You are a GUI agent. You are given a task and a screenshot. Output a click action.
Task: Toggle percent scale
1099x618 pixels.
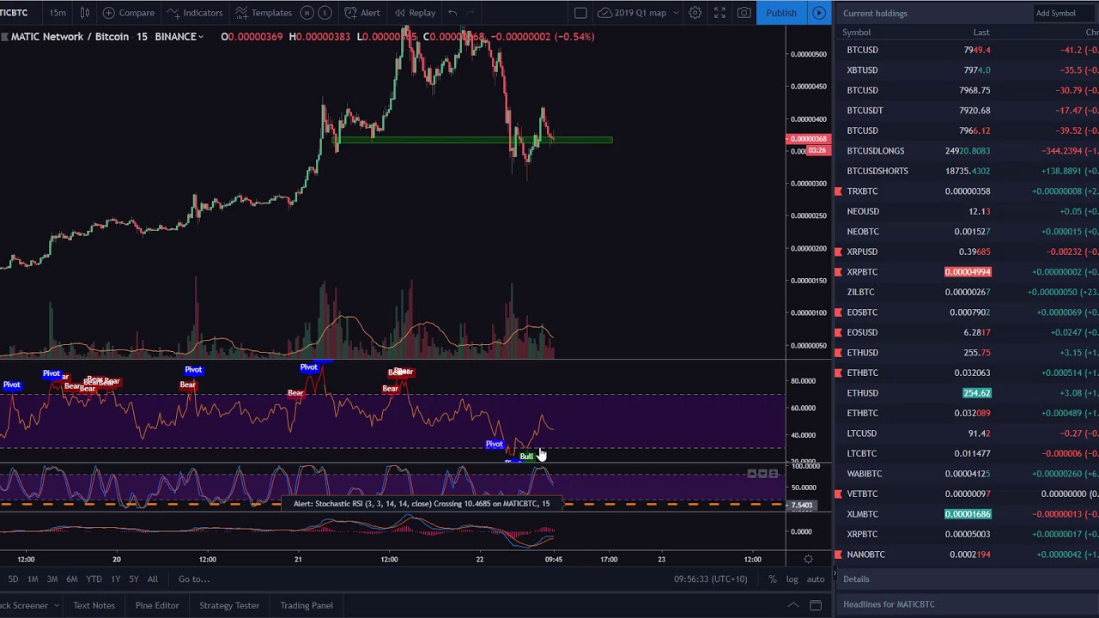[x=773, y=579]
